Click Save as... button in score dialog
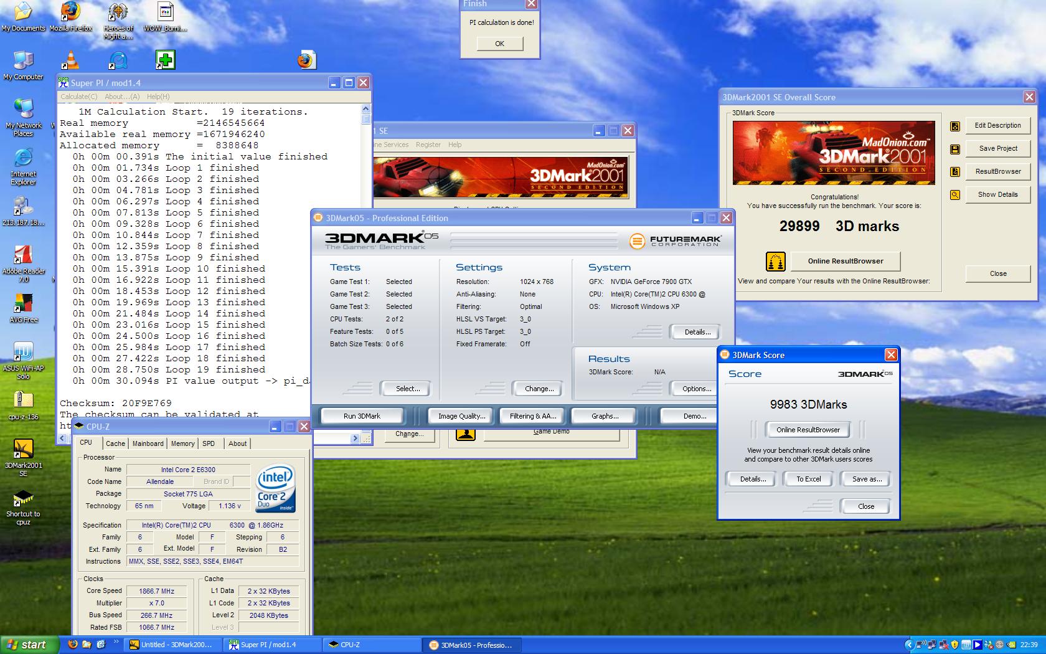 tap(867, 479)
